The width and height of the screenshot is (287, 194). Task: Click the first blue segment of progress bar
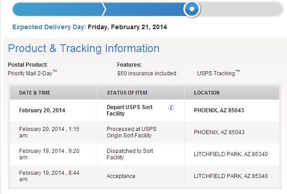(57, 9)
